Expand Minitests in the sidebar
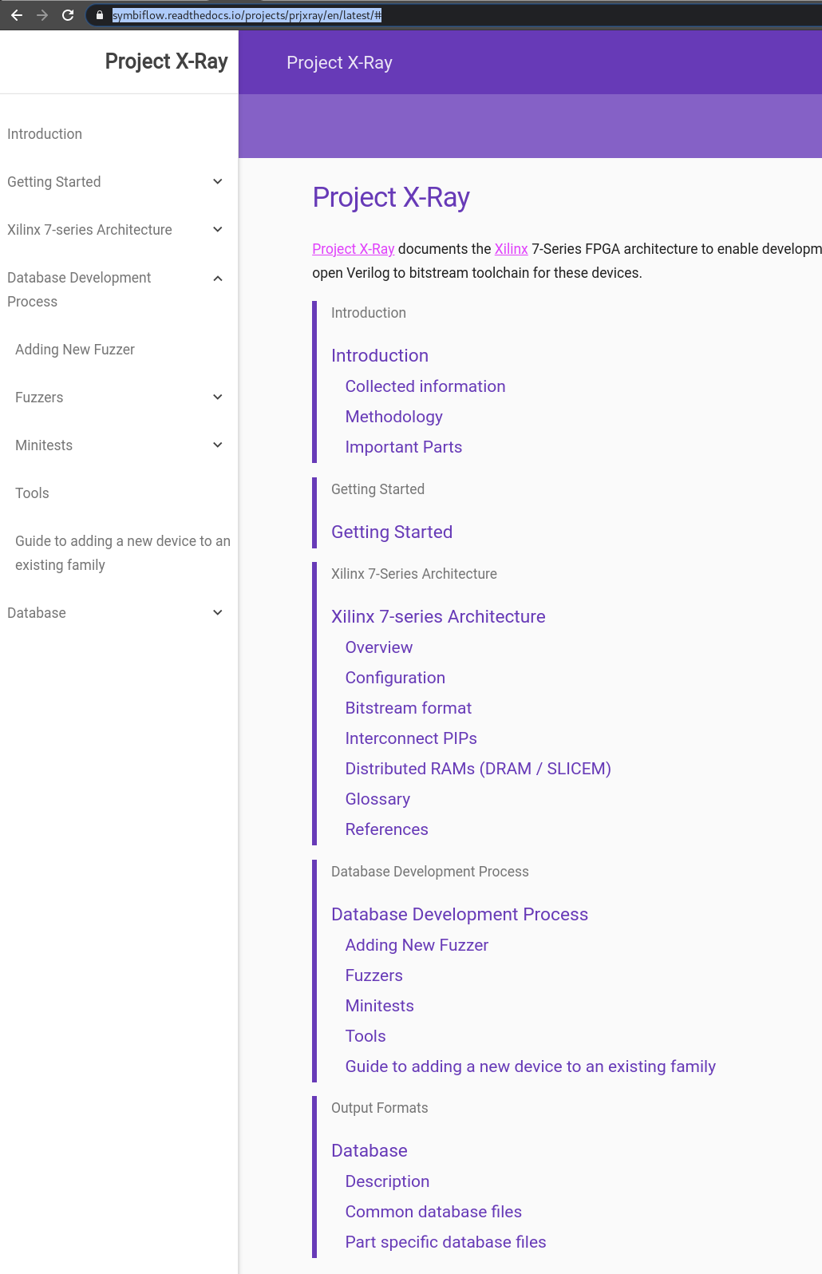Image resolution: width=822 pixels, height=1274 pixels. [x=217, y=445]
